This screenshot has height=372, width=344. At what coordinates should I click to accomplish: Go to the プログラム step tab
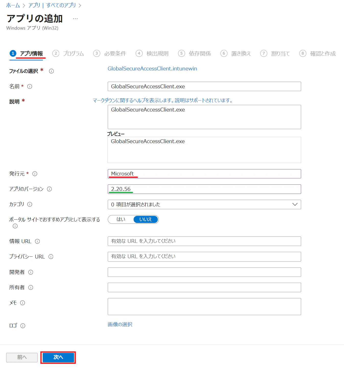coord(68,54)
